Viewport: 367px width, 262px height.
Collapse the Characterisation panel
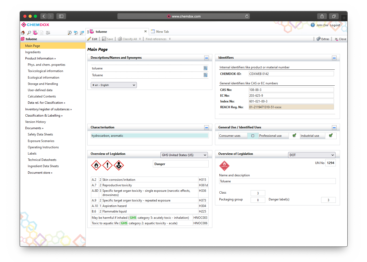(207, 128)
